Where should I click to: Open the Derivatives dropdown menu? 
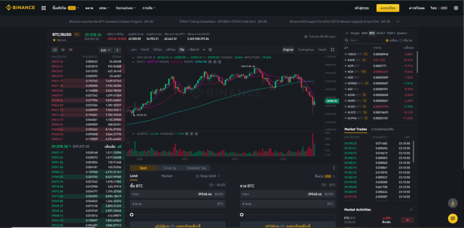126,8
